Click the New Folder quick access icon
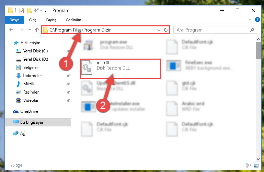This screenshot has width=264, height=172. (29, 11)
